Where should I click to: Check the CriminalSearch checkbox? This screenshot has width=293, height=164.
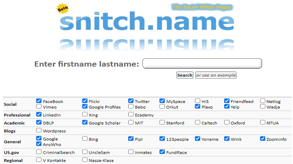pyautogui.click(x=39, y=152)
